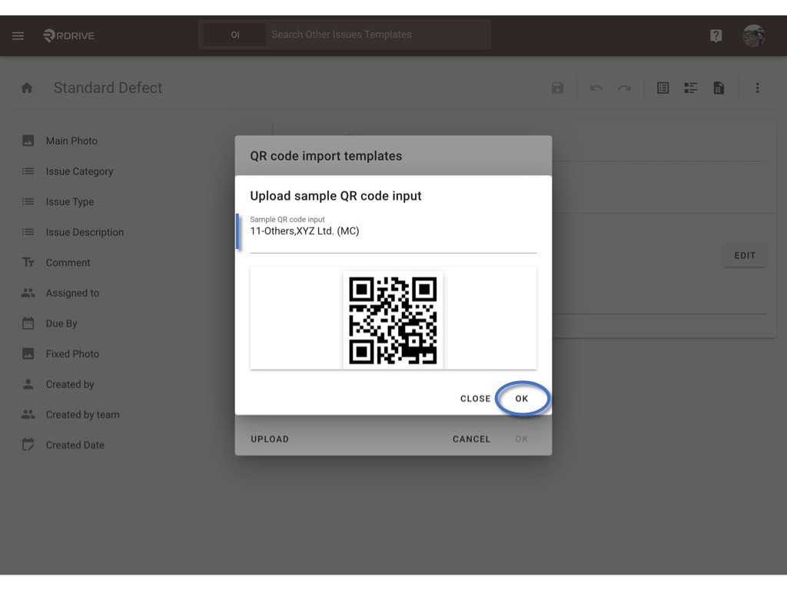Select the Created Date field label
This screenshot has height=590, width=787.
pos(75,445)
